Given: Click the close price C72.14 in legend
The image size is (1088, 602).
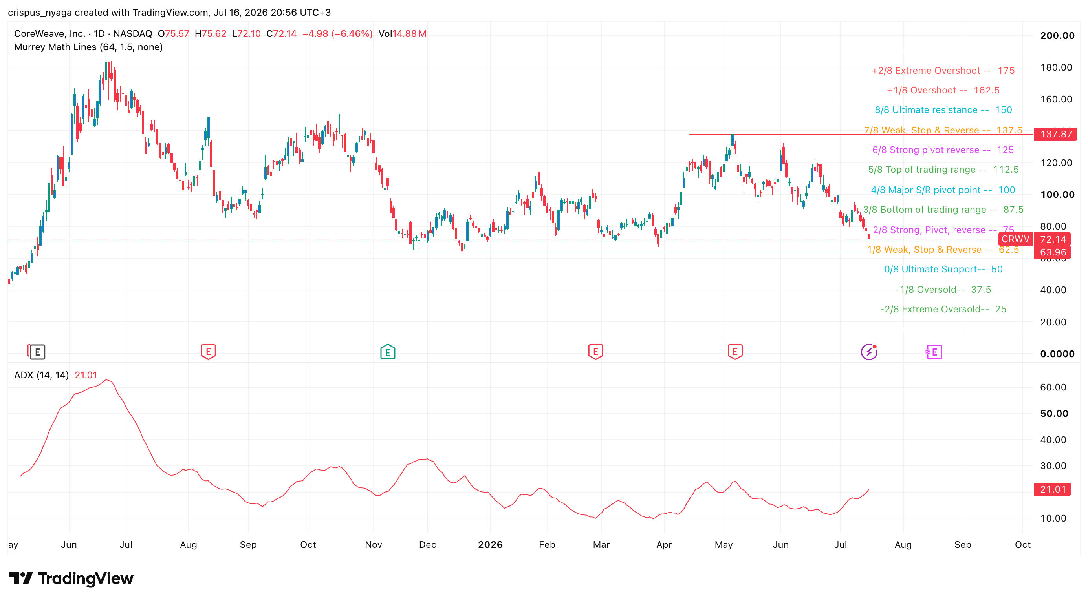Looking at the screenshot, I should [x=281, y=34].
